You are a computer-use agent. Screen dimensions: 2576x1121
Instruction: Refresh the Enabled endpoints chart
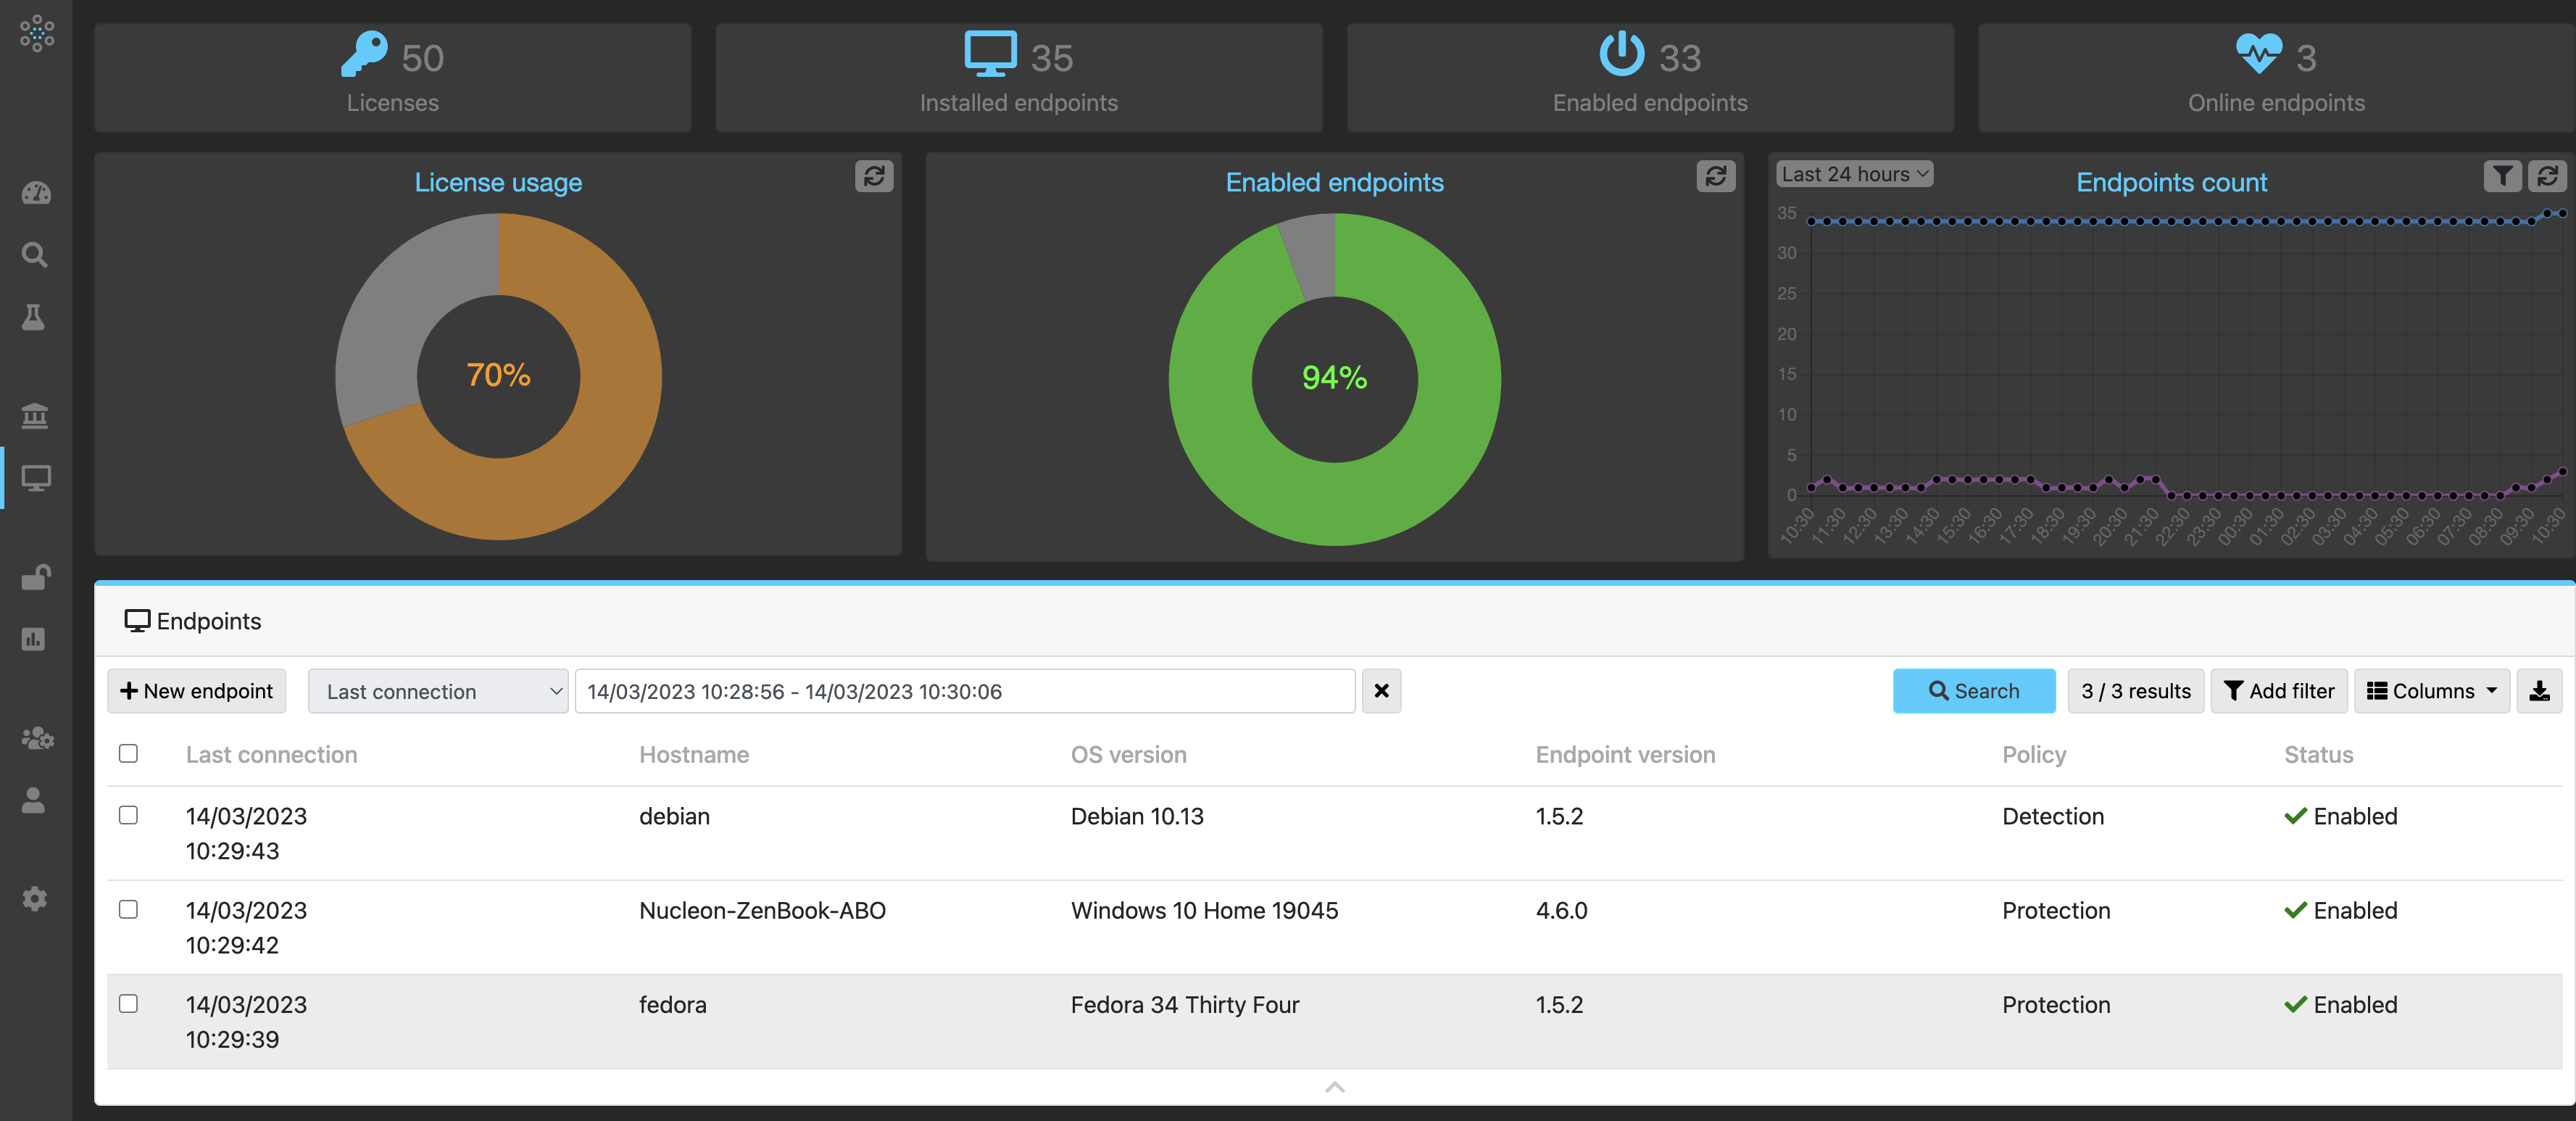(1715, 176)
